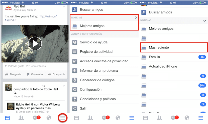The height and width of the screenshot is (124, 208).
Task: Open Servicio de ayuda
Action: click(x=104, y=42)
